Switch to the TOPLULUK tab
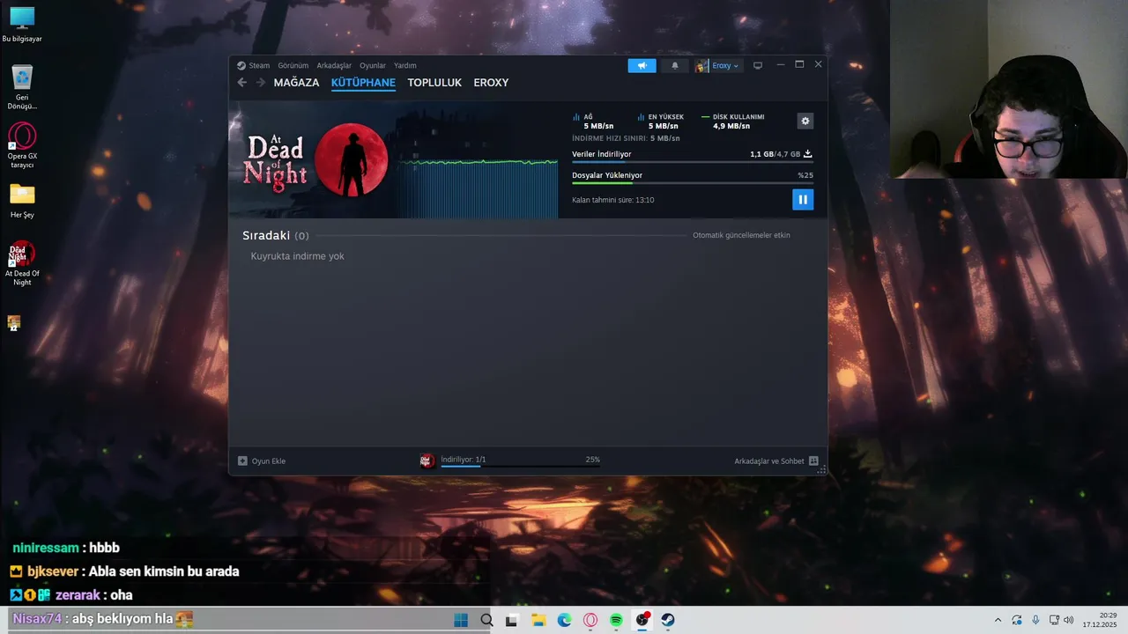 click(434, 83)
